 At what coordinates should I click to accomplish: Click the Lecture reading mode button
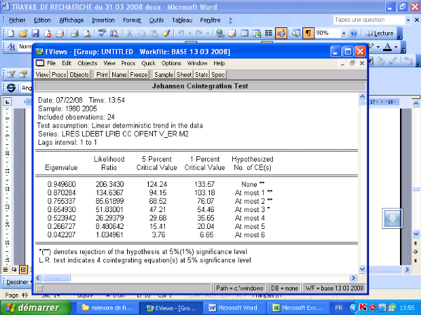click(x=380, y=33)
